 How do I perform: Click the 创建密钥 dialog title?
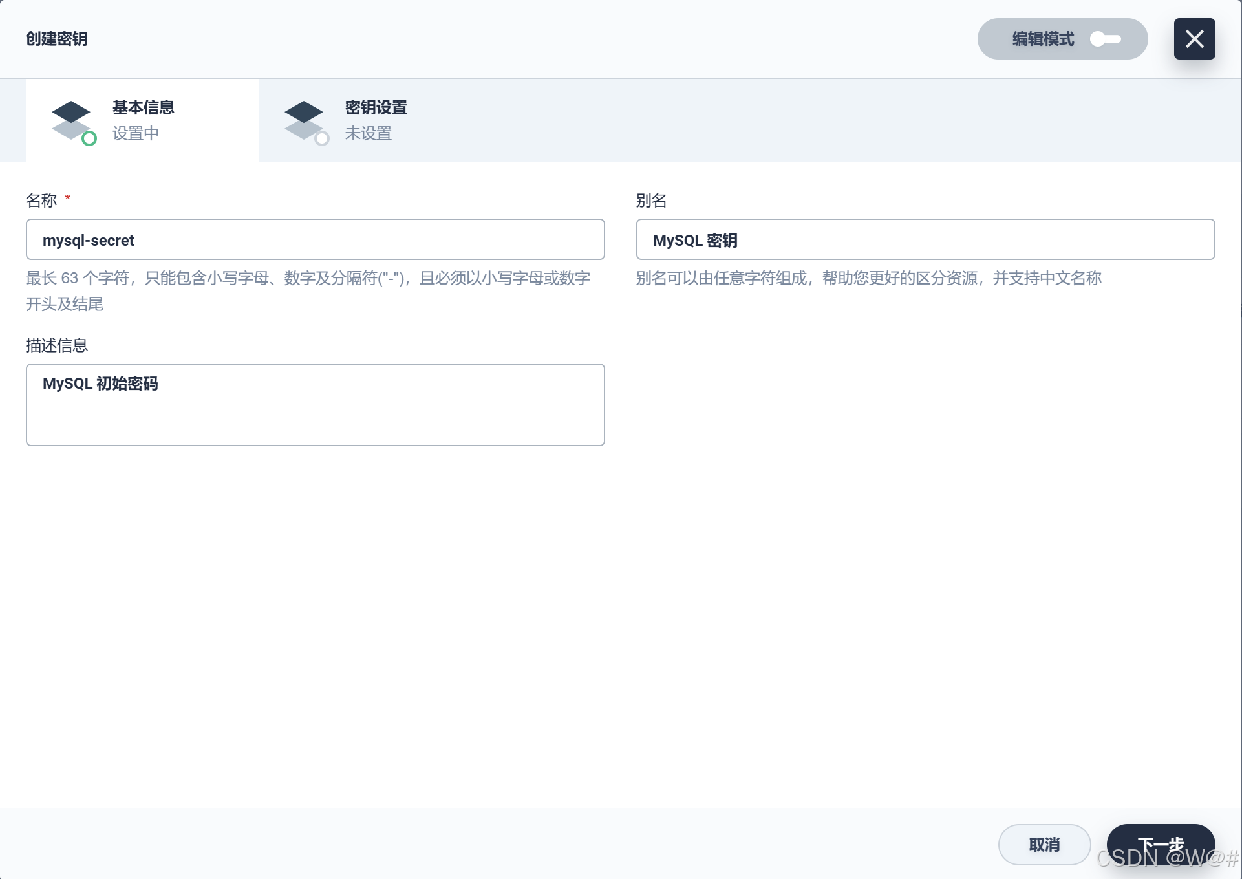point(57,39)
